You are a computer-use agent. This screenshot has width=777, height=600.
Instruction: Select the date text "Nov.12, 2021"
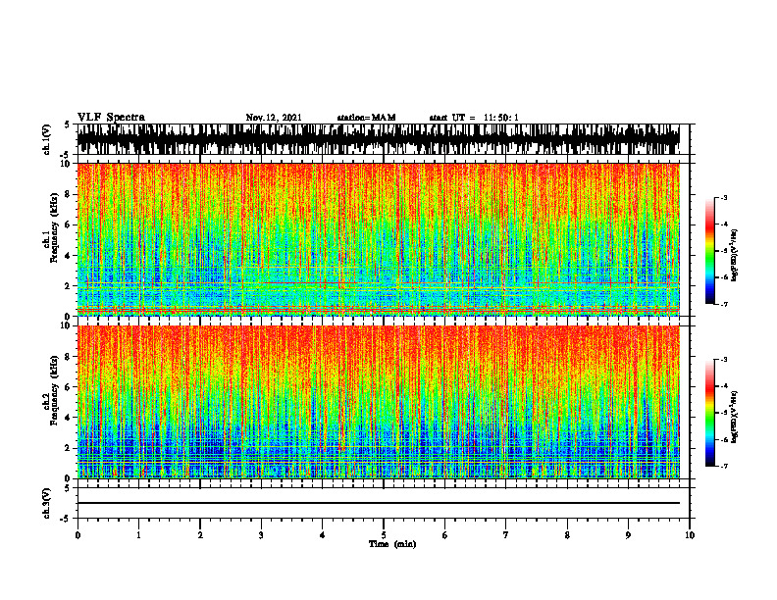pyautogui.click(x=274, y=118)
